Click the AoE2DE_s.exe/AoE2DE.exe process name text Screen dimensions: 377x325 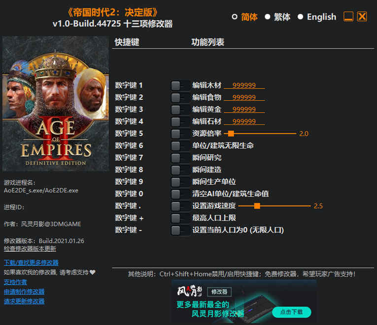tap(41, 190)
